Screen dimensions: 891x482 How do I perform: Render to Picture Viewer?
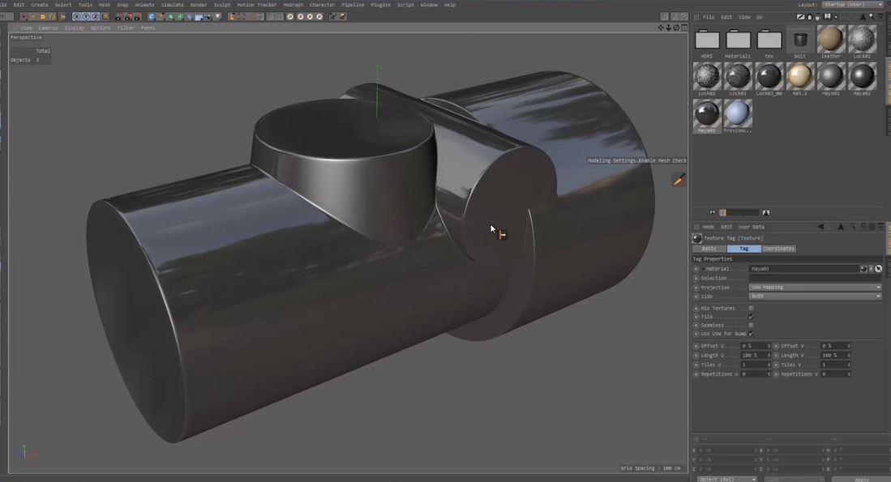126,16
